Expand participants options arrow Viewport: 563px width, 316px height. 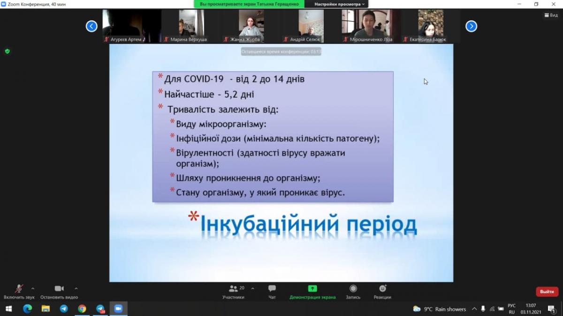click(x=252, y=288)
